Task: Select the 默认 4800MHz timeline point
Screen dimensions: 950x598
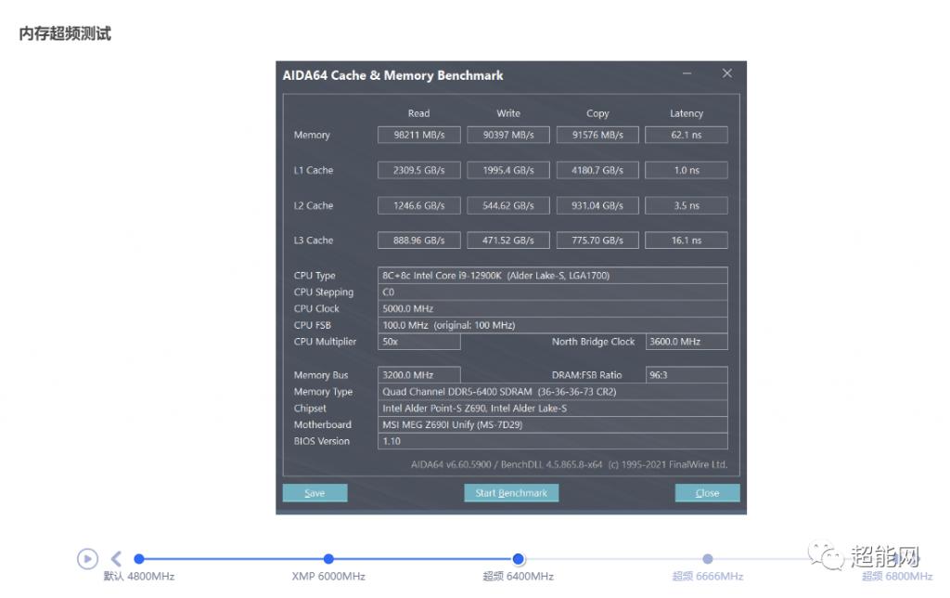Action: point(139,559)
